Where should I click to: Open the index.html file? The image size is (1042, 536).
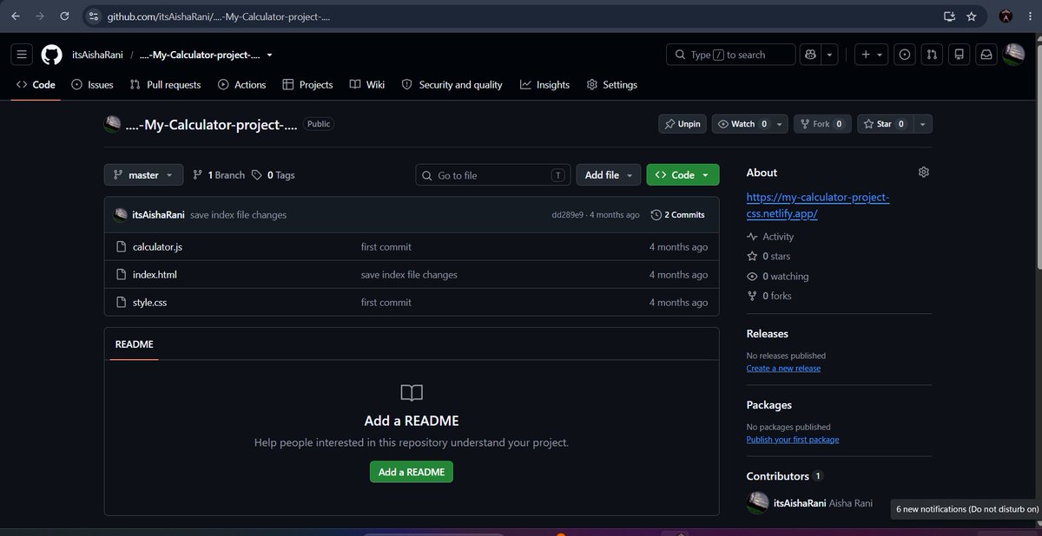[155, 275]
